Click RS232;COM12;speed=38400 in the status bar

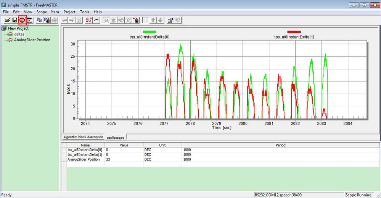(x=278, y=195)
